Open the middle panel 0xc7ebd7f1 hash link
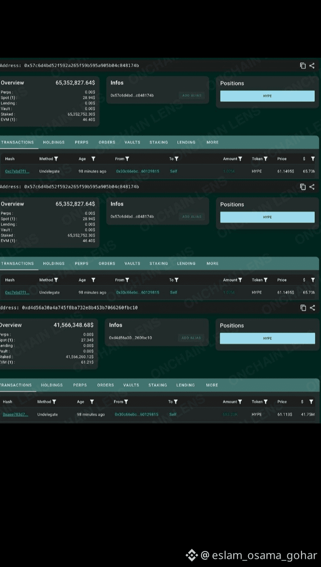 (17, 293)
